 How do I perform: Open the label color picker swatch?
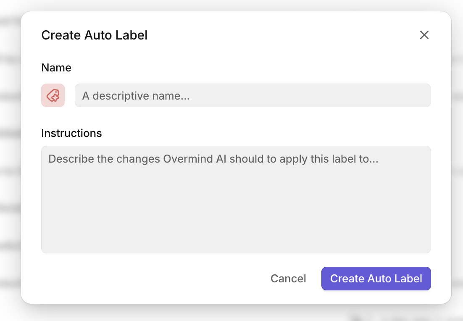click(x=53, y=95)
